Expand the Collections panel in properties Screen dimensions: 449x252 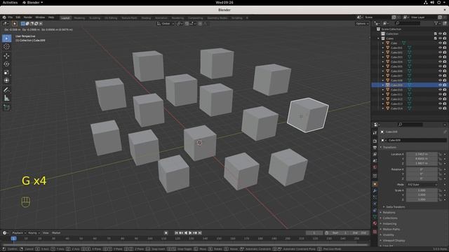(x=390, y=218)
